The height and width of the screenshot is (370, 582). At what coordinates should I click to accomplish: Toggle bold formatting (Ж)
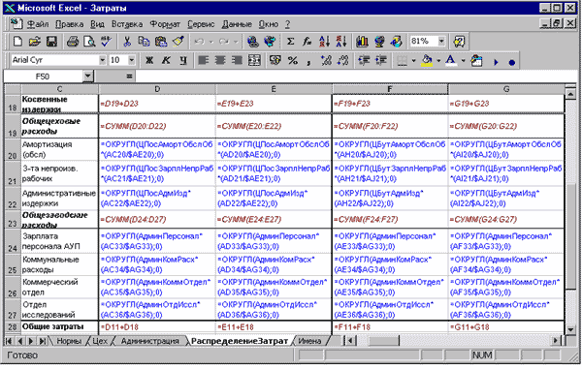point(149,60)
